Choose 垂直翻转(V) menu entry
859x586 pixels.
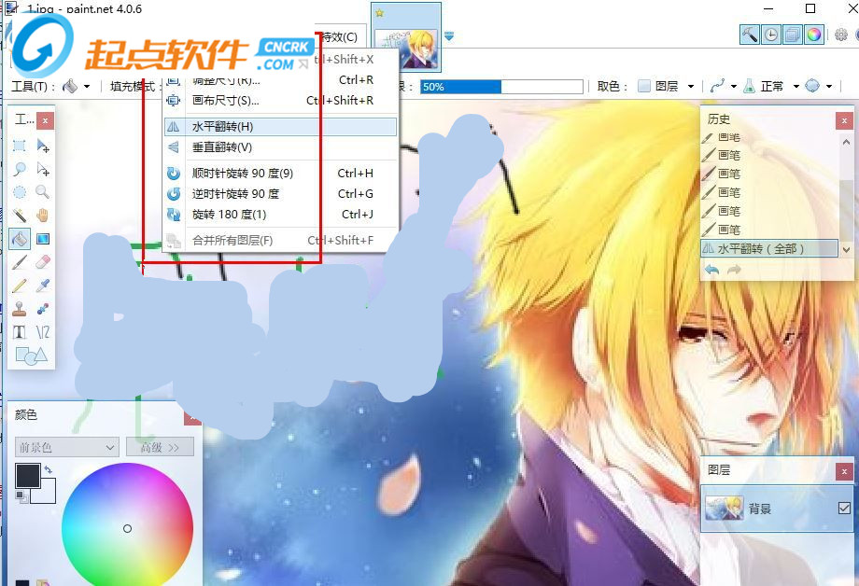(280, 147)
